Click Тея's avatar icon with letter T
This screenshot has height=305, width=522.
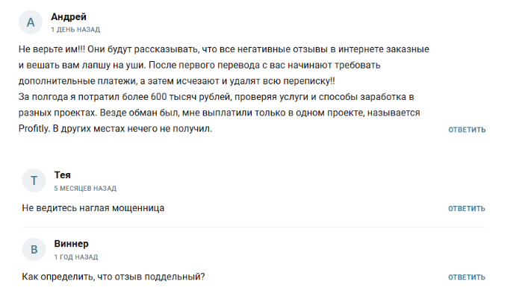point(33,180)
